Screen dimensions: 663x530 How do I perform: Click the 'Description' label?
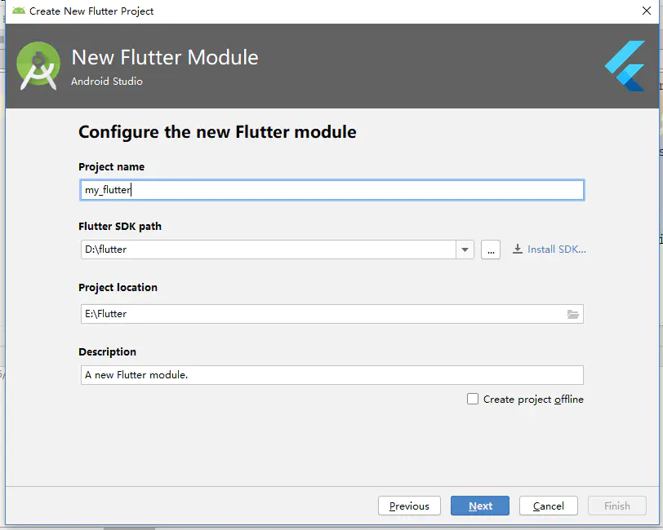pyautogui.click(x=108, y=351)
